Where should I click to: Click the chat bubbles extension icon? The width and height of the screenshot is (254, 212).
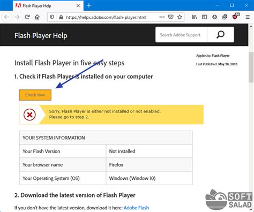[x=225, y=17]
